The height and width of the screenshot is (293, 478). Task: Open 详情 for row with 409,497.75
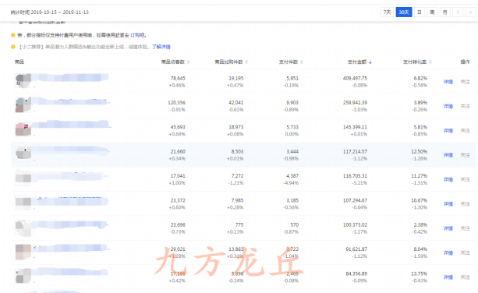(448, 82)
